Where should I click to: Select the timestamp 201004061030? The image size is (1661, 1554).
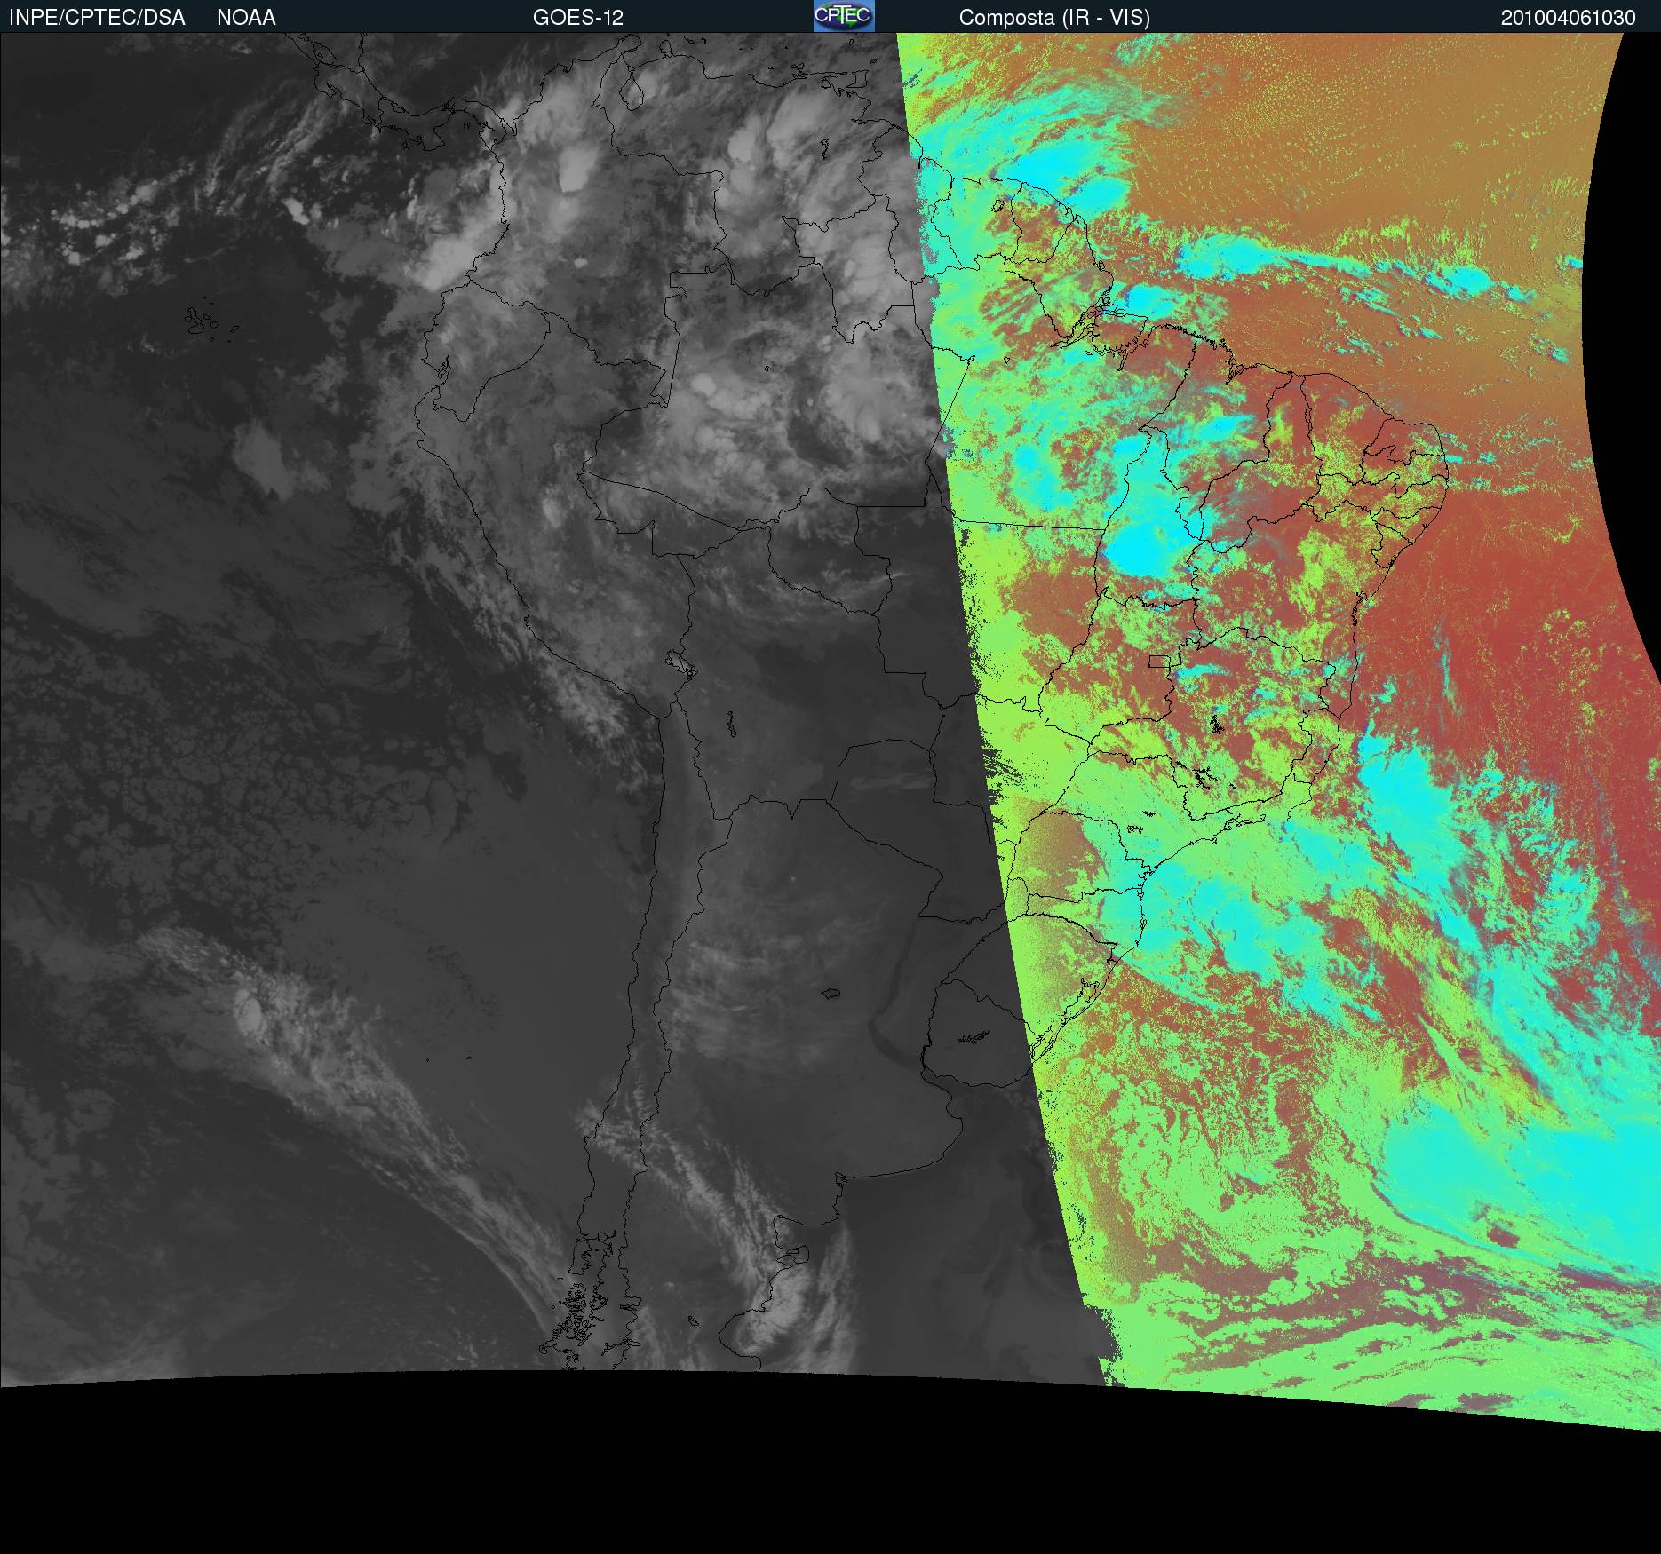[x=1568, y=18]
